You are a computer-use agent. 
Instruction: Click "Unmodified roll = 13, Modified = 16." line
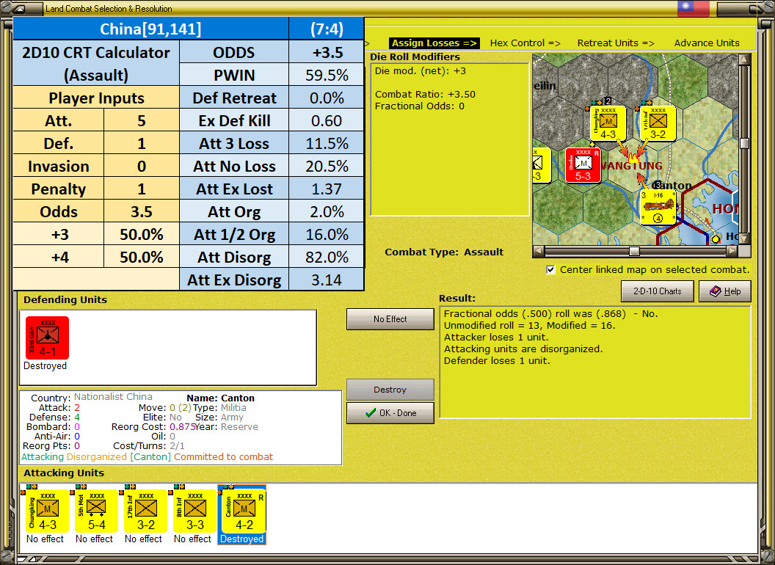pos(529,325)
